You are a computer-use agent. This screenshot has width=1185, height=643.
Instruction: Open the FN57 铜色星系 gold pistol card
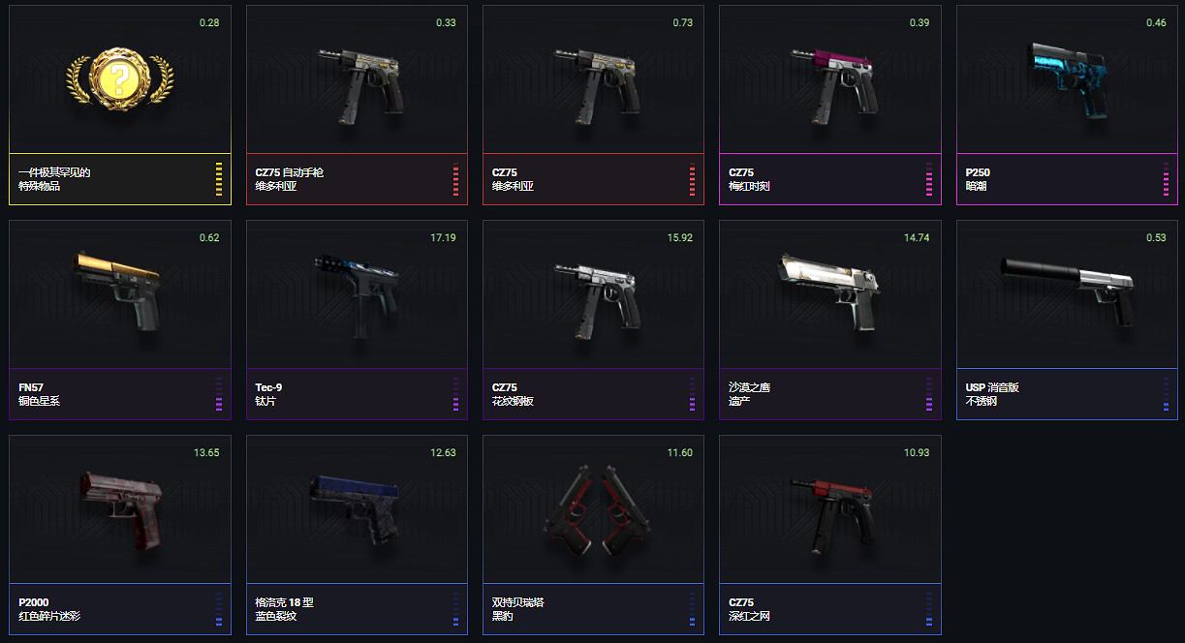pyautogui.click(x=119, y=320)
